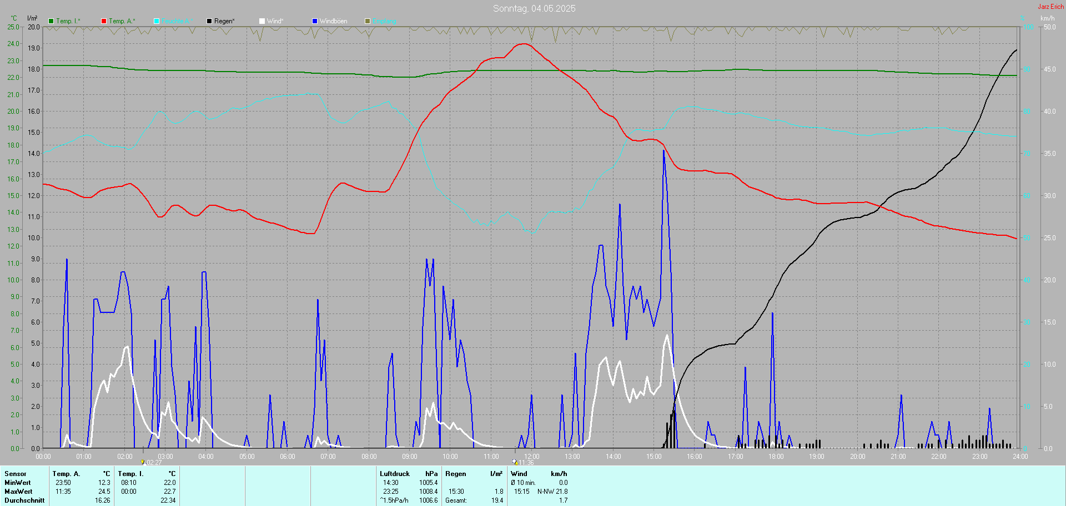Click the 18:00 label on the time axis
Viewport: 1066px width, 506px height.
pyautogui.click(x=776, y=457)
